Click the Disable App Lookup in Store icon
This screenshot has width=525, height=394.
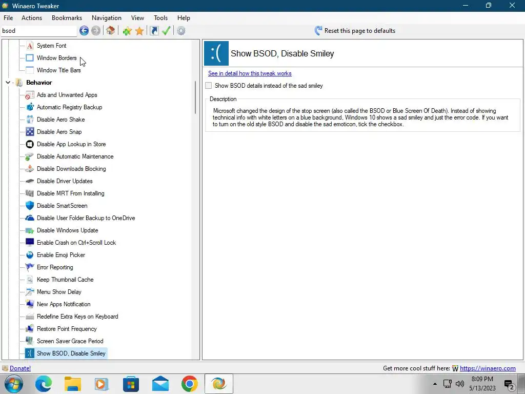(x=30, y=144)
